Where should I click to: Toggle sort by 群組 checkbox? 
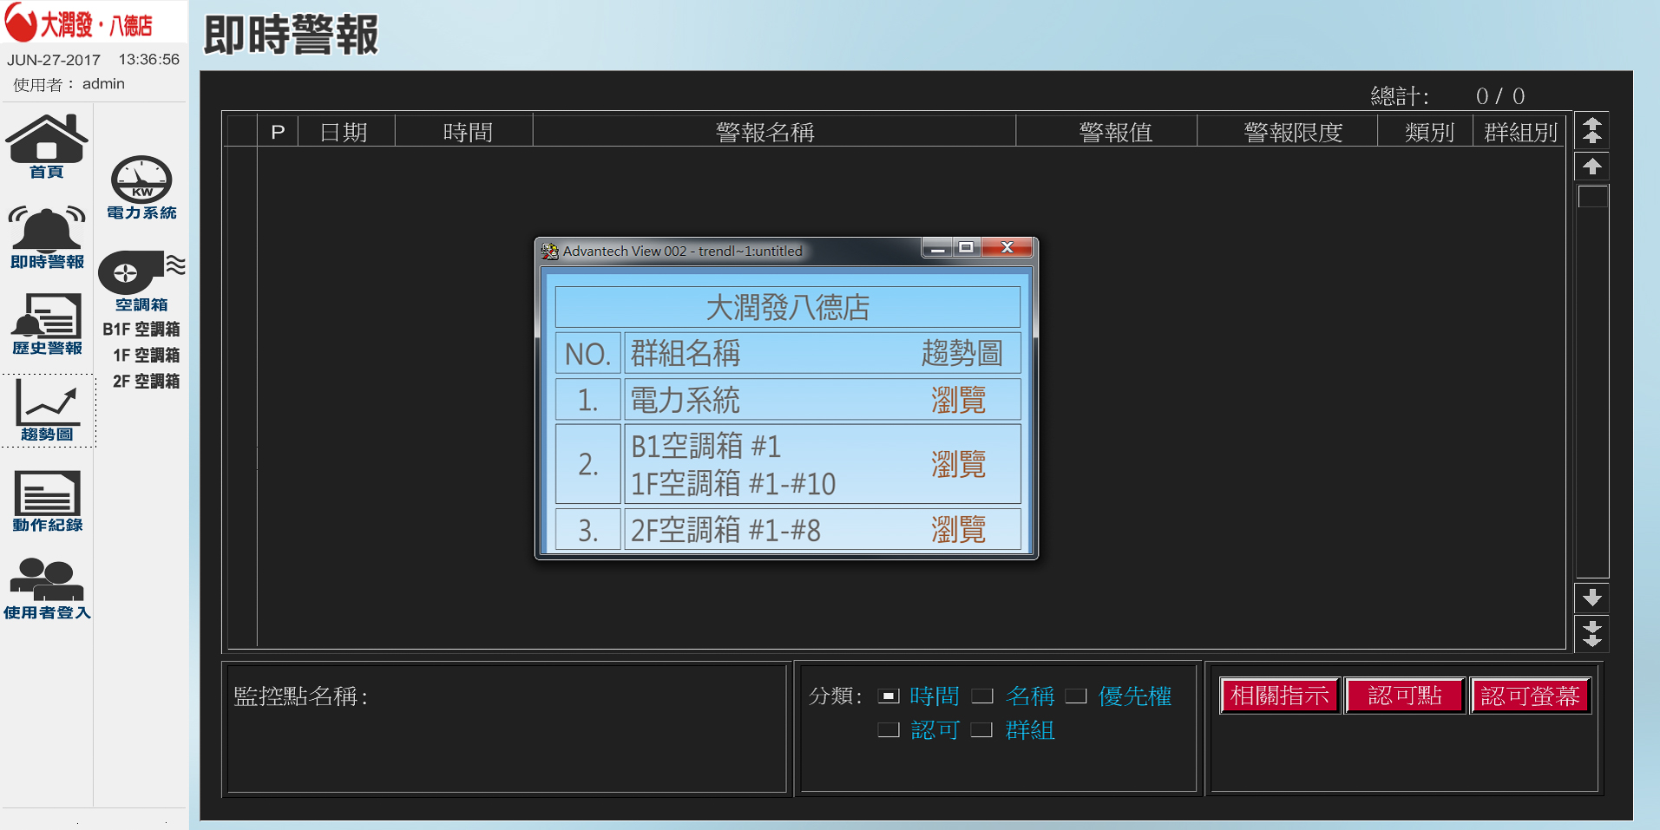(x=981, y=729)
